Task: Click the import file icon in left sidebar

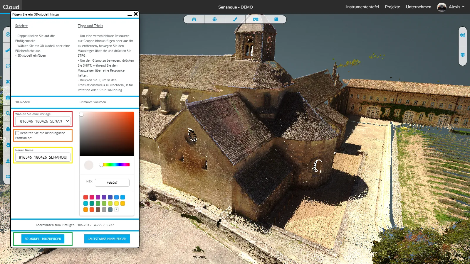Action: (x=8, y=145)
